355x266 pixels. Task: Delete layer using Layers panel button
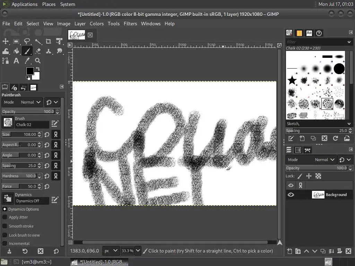(x=348, y=251)
